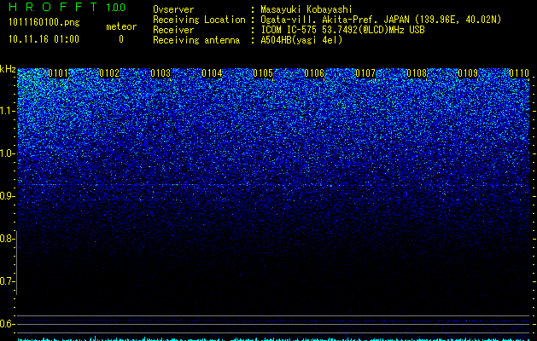Click the 0101 time marker
Screen dimensions: 537x341
pos(58,73)
